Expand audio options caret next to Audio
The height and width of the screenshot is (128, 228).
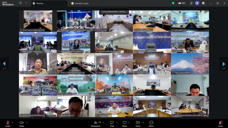13,122
